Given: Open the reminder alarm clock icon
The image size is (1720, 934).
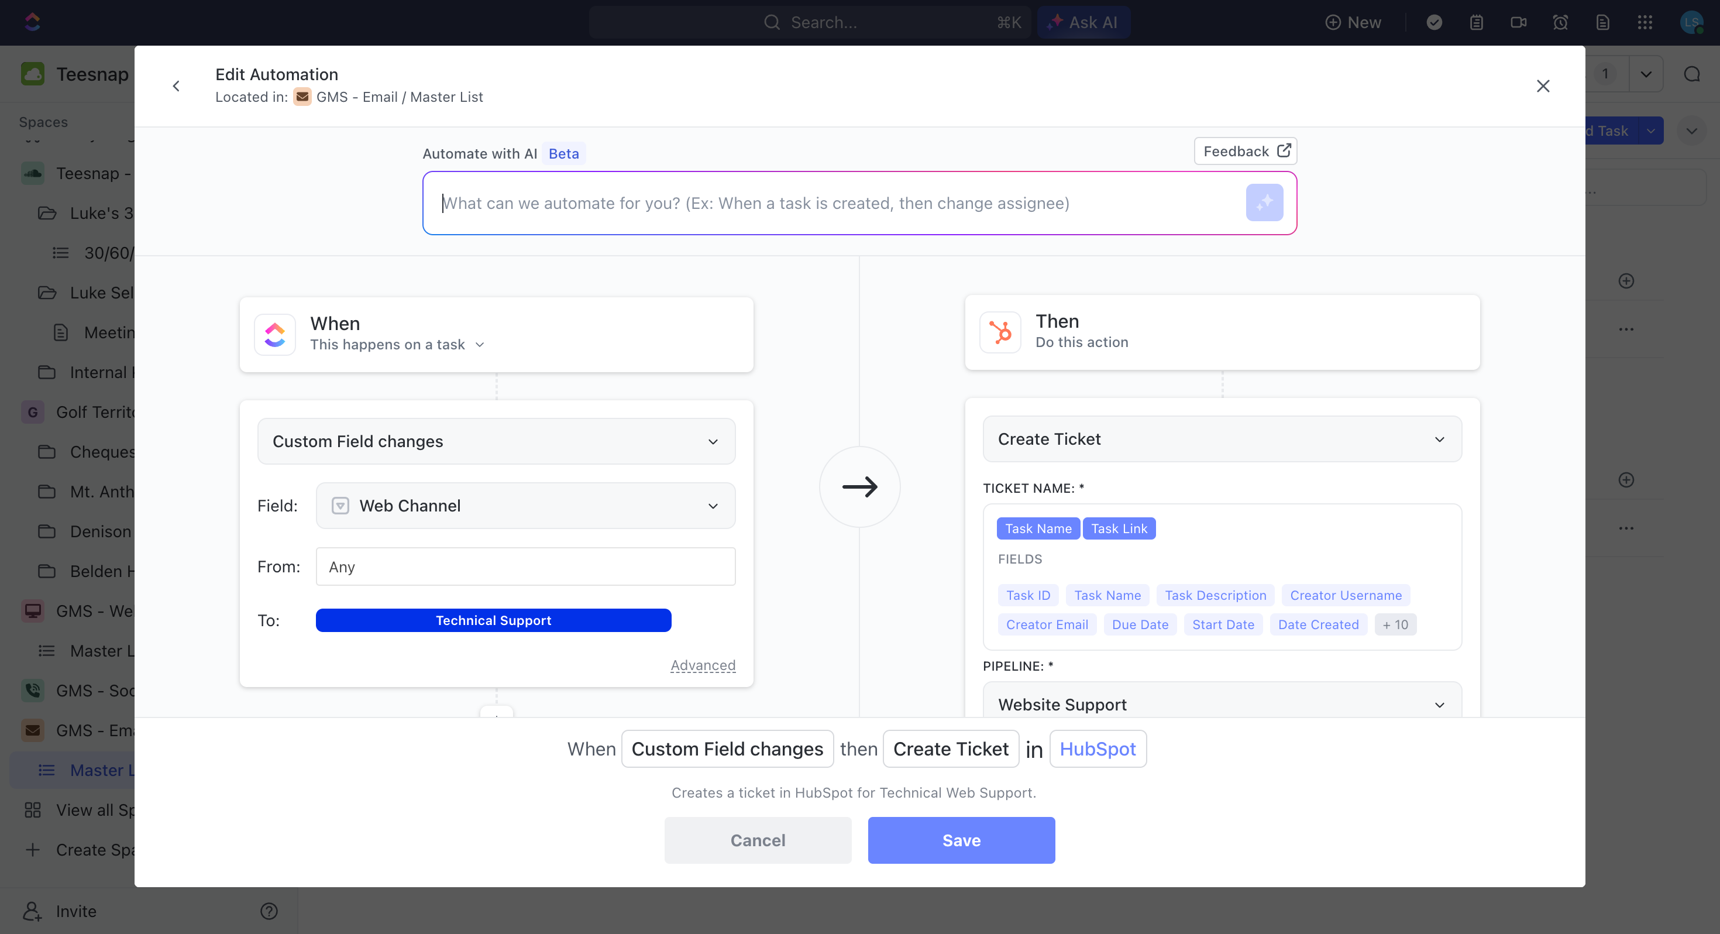Looking at the screenshot, I should (x=1560, y=22).
